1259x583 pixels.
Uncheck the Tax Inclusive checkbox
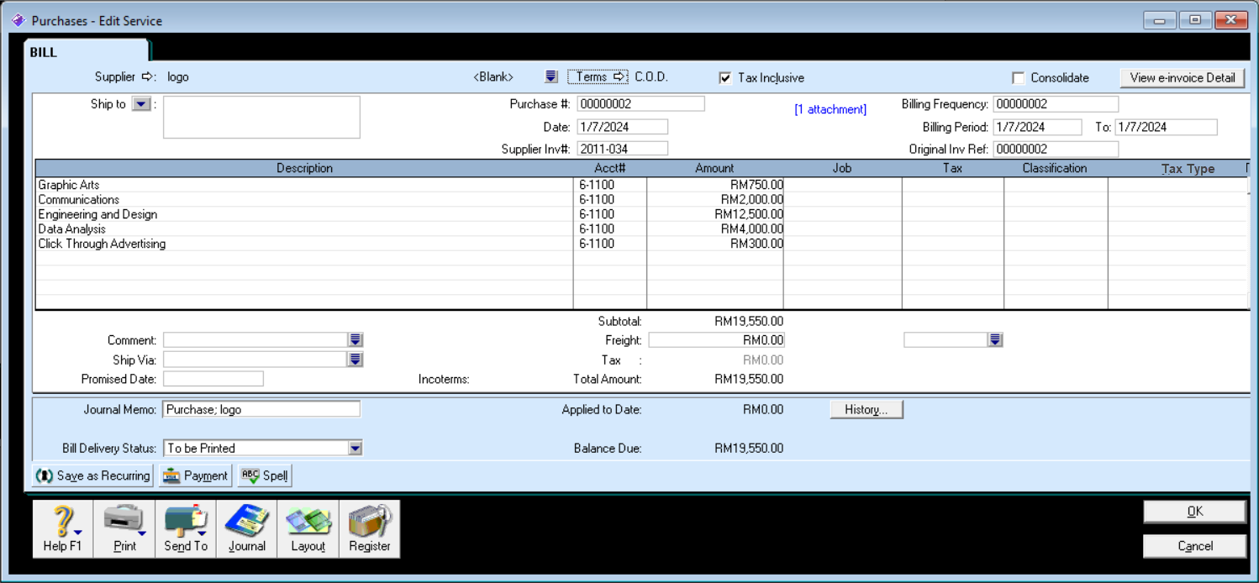pyautogui.click(x=726, y=78)
